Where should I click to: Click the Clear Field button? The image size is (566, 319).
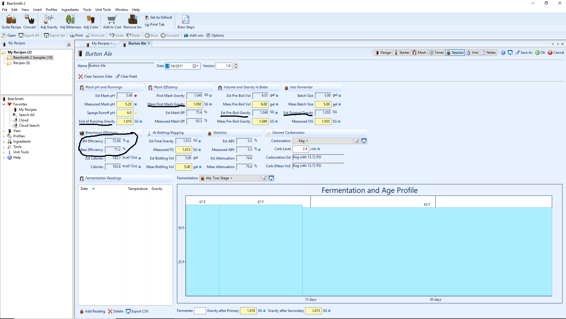click(x=126, y=77)
